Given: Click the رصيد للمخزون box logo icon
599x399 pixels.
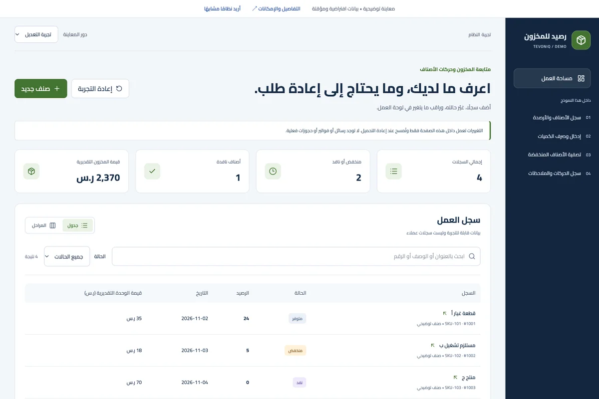Looking at the screenshot, I should [x=581, y=40].
